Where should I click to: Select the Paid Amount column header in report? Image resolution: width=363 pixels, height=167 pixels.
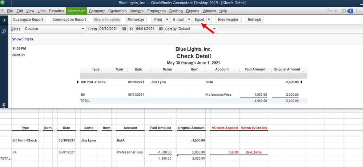pos(255,69)
